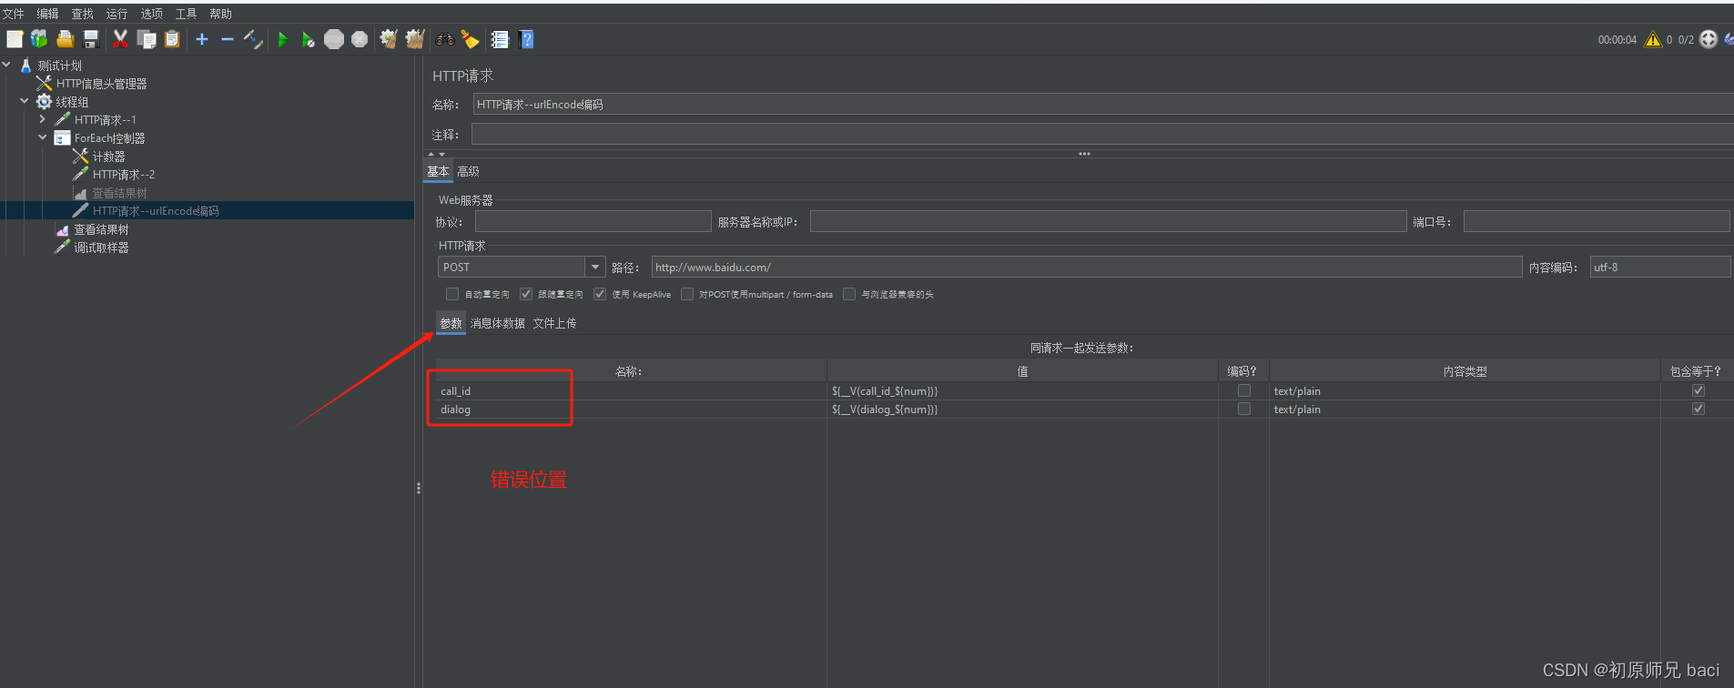Toggle enable/disable of selected element icon
Viewport: 1734px width, 688px height.
tap(253, 39)
